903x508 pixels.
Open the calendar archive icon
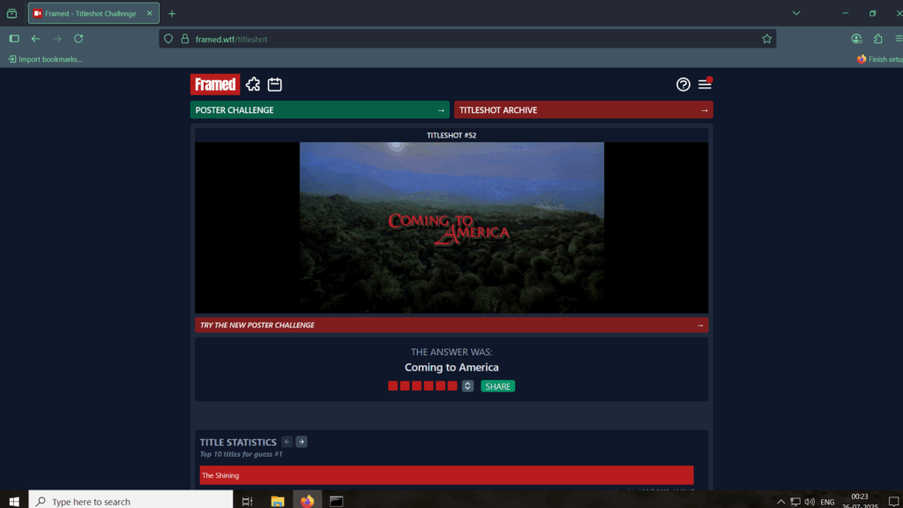point(275,85)
